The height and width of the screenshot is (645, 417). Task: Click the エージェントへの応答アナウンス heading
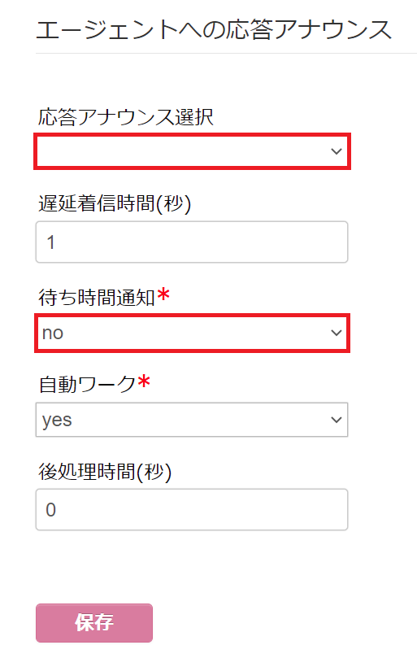coord(214,30)
